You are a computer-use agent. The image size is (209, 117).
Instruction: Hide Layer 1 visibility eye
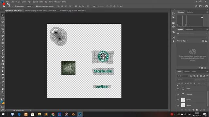[x=178, y=105]
